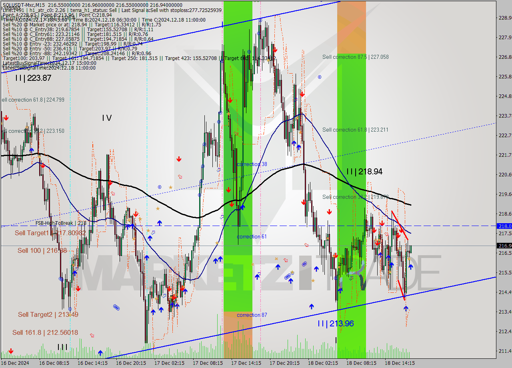Click the 'Sell 100 | 216.68' label
Screen dimensions: 512x368
click(42, 250)
